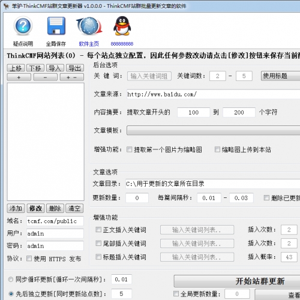Click the app icon in title bar
The image size is (300, 300).
click(x=6, y=6)
